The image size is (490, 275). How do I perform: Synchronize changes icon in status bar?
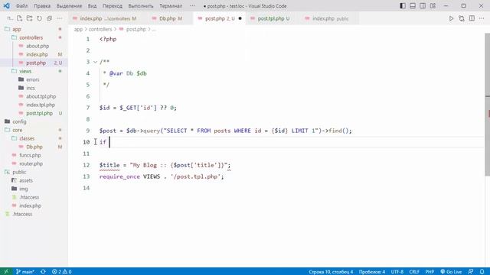coord(43,272)
